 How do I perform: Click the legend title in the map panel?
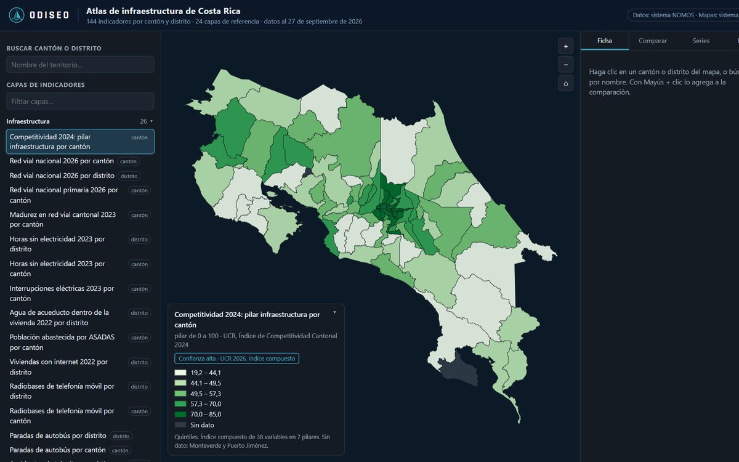247,319
